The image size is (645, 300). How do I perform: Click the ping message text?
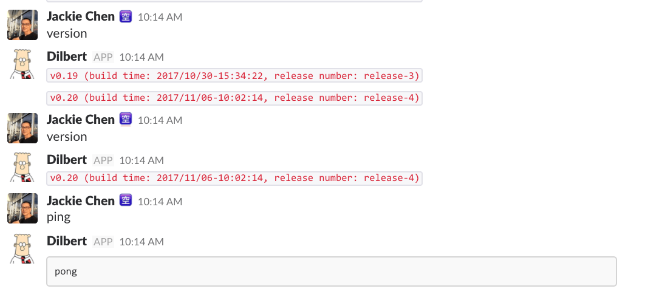59,217
